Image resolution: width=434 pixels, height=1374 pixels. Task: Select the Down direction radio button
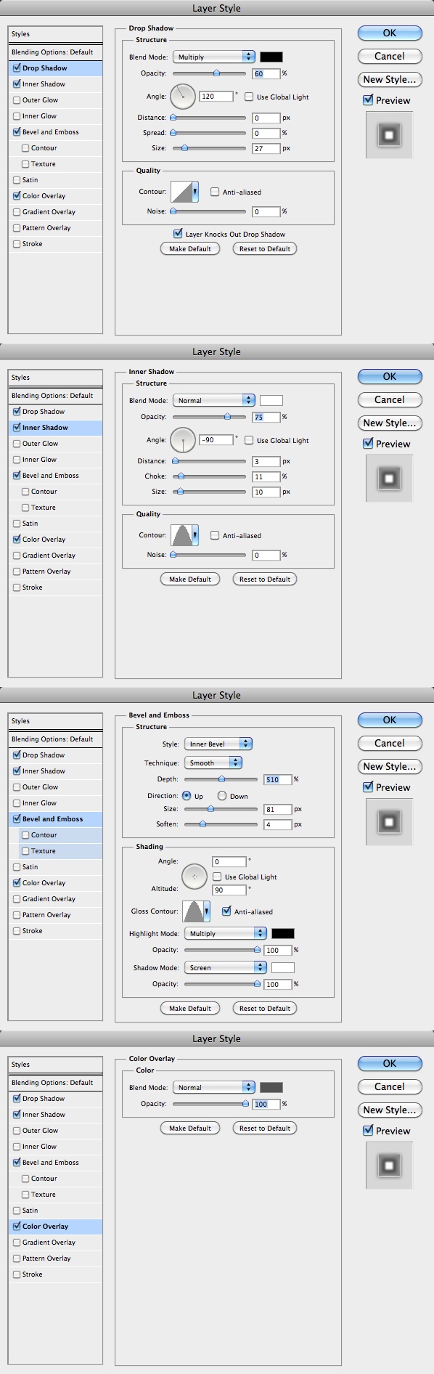point(222,796)
